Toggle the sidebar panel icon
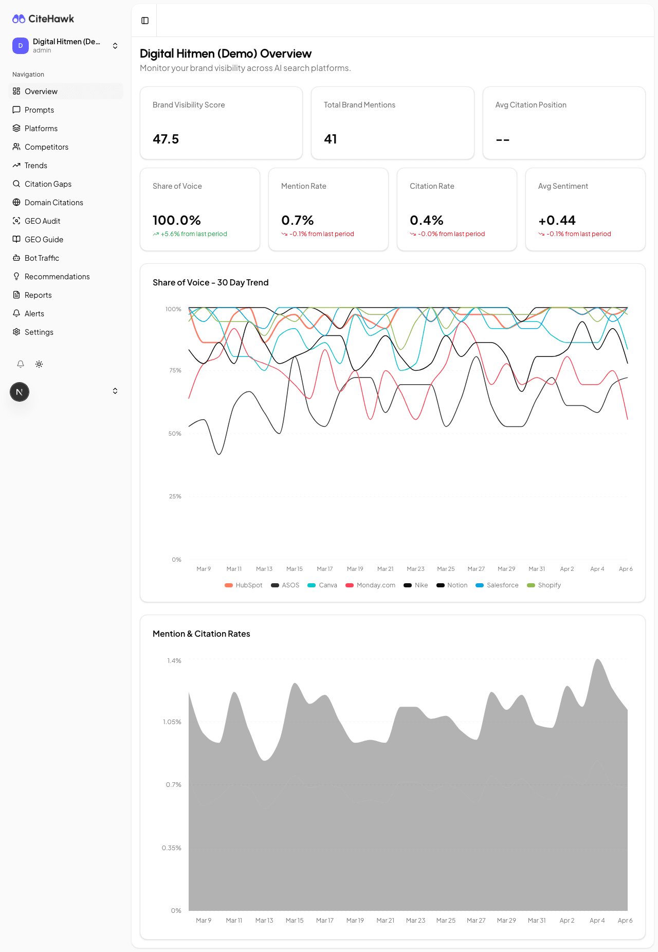 145,21
